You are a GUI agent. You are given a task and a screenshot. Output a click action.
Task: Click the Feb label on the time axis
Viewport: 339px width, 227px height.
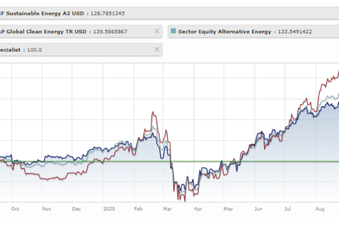point(138,208)
